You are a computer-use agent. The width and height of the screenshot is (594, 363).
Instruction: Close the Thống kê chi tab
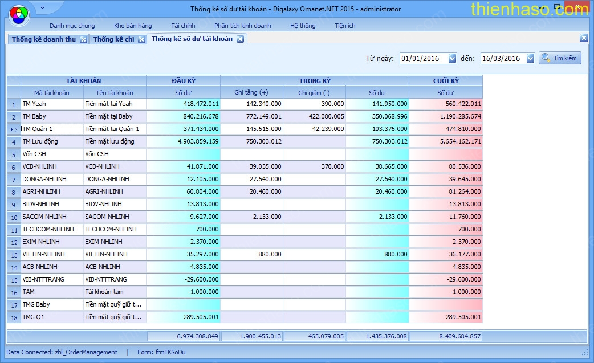pyautogui.click(x=141, y=39)
